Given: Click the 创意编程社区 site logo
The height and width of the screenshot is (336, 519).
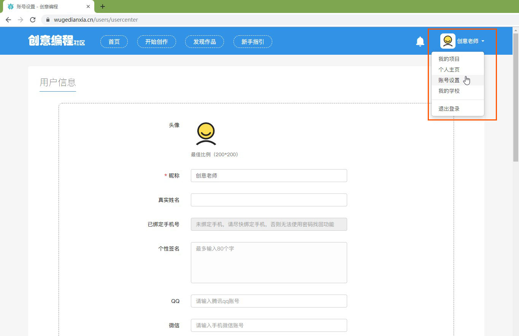Looking at the screenshot, I should [57, 41].
